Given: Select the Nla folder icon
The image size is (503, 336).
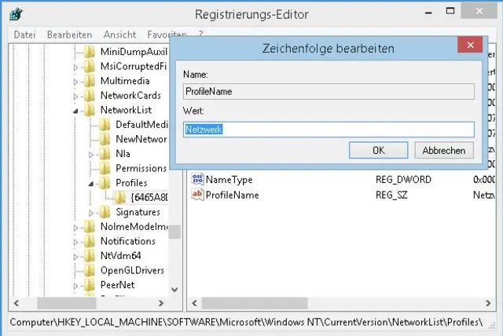Looking at the screenshot, I should coord(105,154).
